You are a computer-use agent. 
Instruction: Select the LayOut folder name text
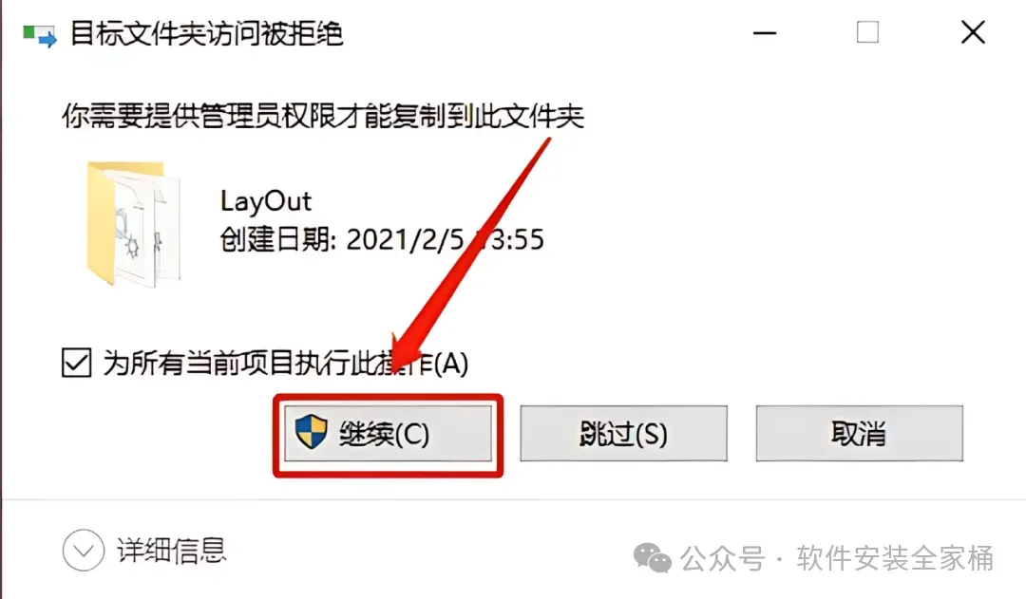[266, 200]
